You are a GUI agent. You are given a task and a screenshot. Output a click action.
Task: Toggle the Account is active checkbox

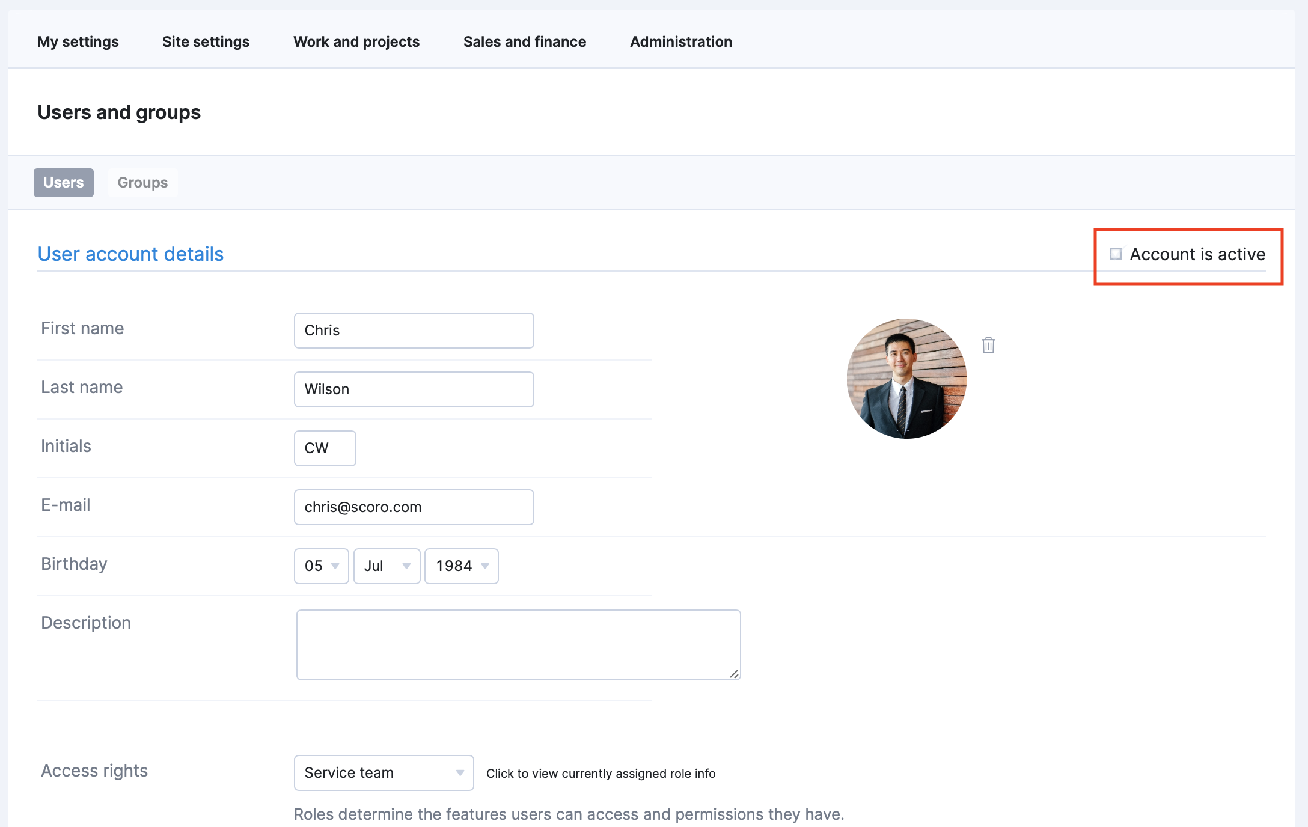click(1116, 254)
